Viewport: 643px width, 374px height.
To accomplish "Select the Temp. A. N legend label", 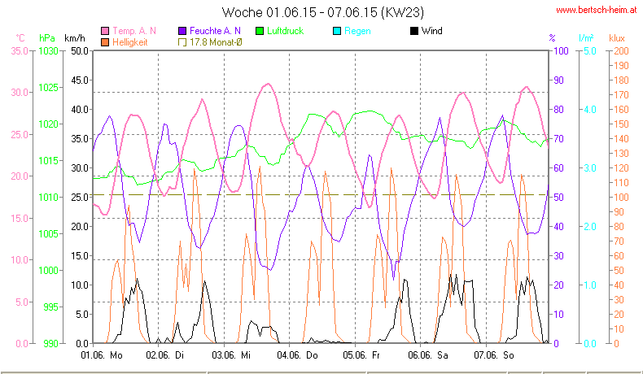I will [x=134, y=31].
